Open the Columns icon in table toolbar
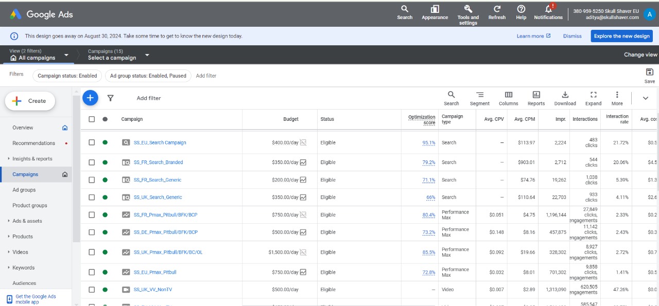This screenshot has height=306, width=659. pyautogui.click(x=508, y=95)
